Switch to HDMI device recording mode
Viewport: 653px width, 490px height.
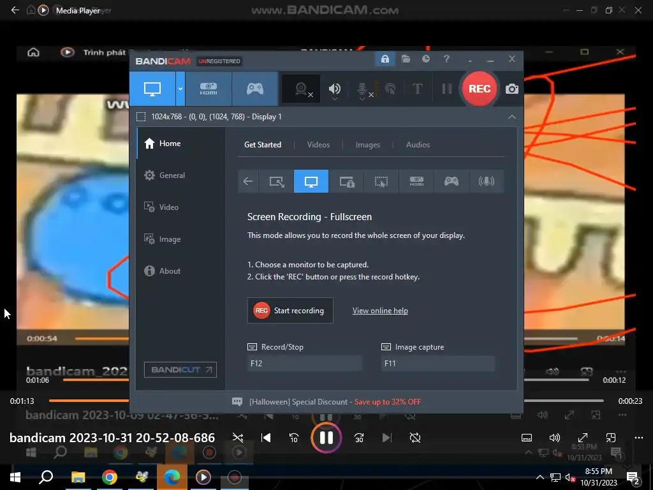(209, 89)
